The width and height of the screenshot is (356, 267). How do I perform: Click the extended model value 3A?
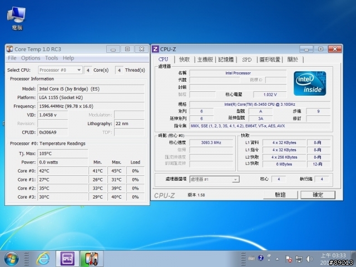pyautogui.click(x=261, y=118)
